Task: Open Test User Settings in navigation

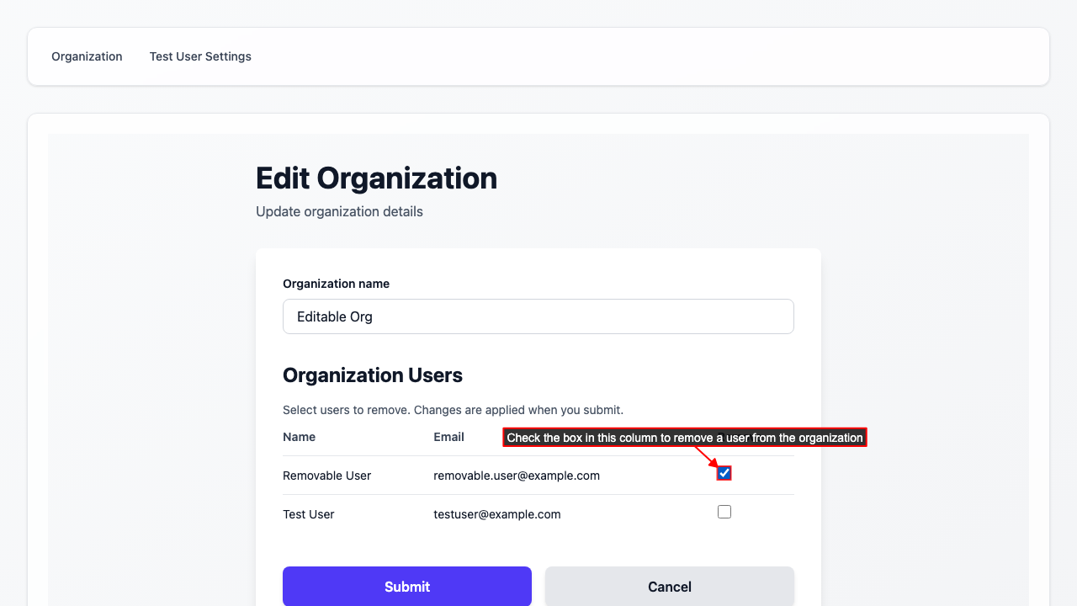Action: [x=200, y=56]
